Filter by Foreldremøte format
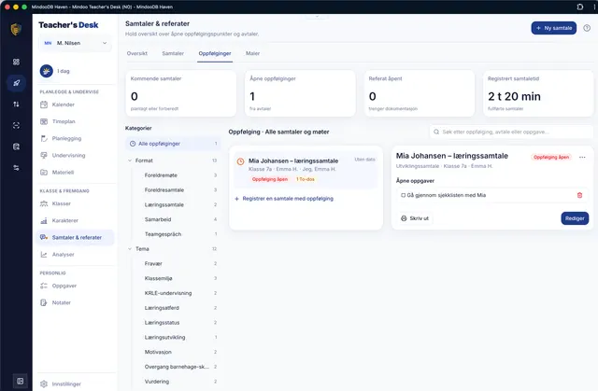This screenshot has height=391, width=598. tap(177, 175)
